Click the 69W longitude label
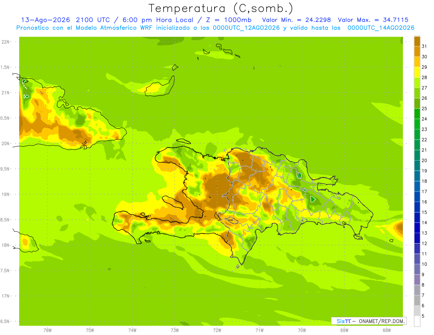 pyautogui.click(x=344, y=330)
